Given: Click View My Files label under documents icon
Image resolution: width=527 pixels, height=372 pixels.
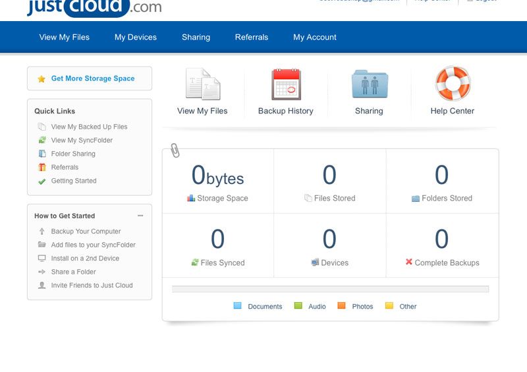Looking at the screenshot, I should 202,111.
